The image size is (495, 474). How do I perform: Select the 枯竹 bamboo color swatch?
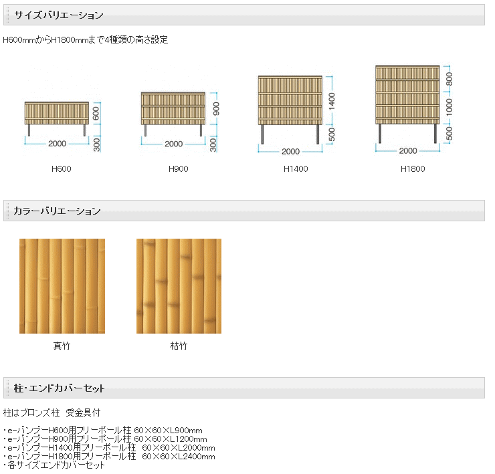[179, 286]
